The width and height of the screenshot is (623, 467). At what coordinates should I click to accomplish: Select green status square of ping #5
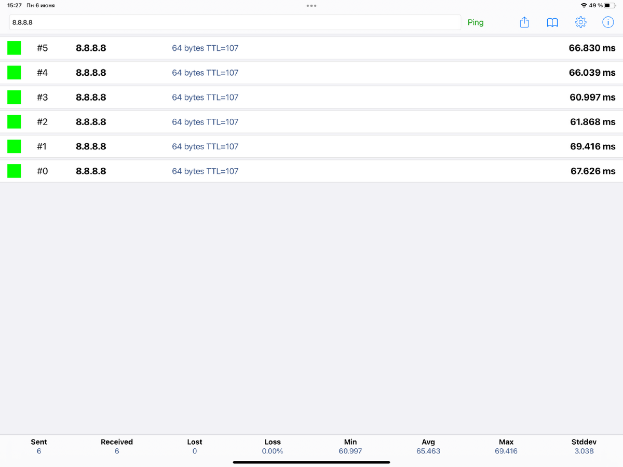[14, 48]
